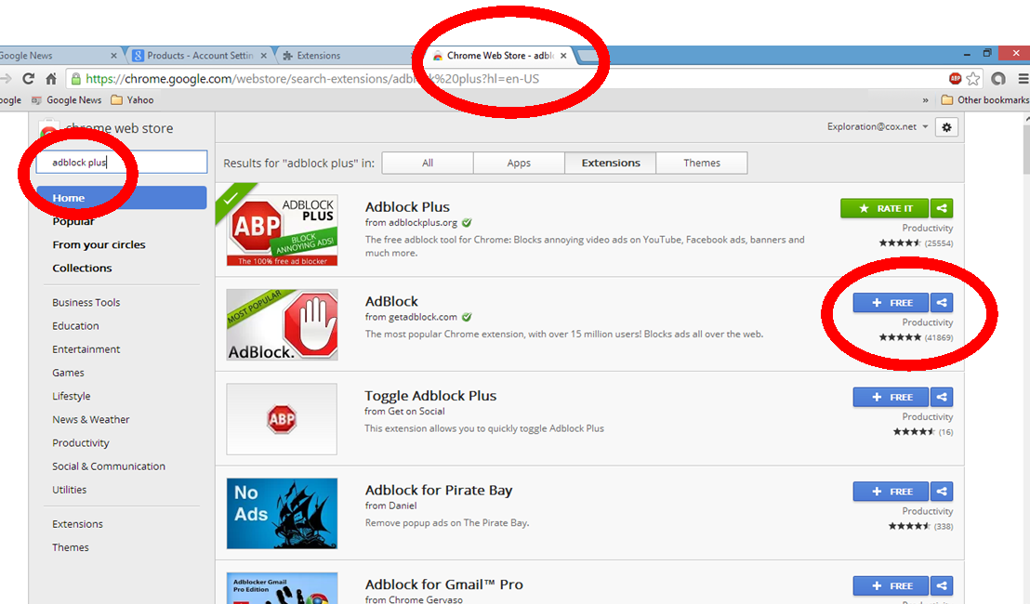Open the Adblock Plus title link
This screenshot has width=1030, height=604.
[x=407, y=207]
